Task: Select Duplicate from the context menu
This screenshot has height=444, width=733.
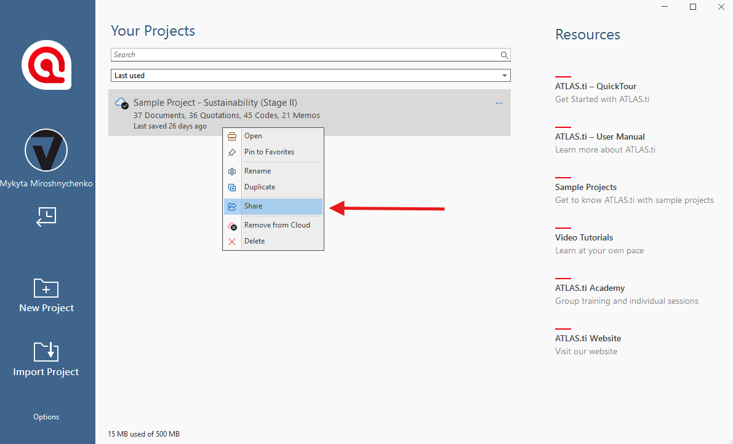Action: (x=273, y=187)
